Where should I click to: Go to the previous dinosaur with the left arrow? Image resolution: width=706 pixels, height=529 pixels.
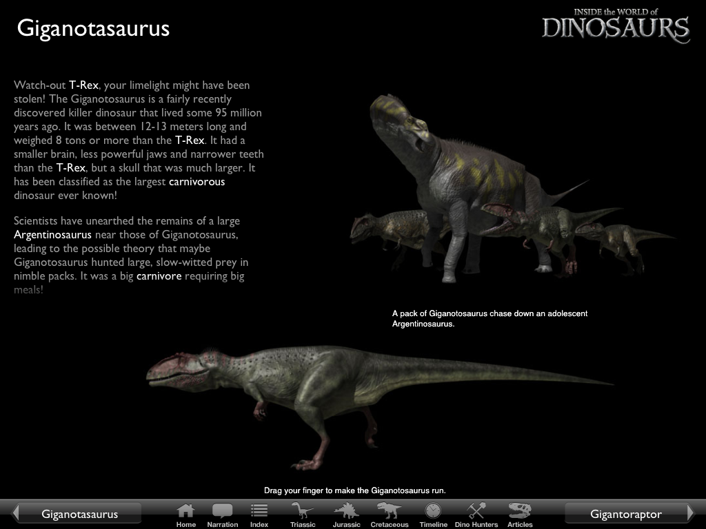[x=16, y=512]
